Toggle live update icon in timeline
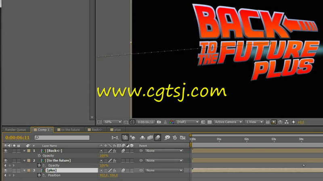Viewport: 323px width, 181px height. (125, 138)
